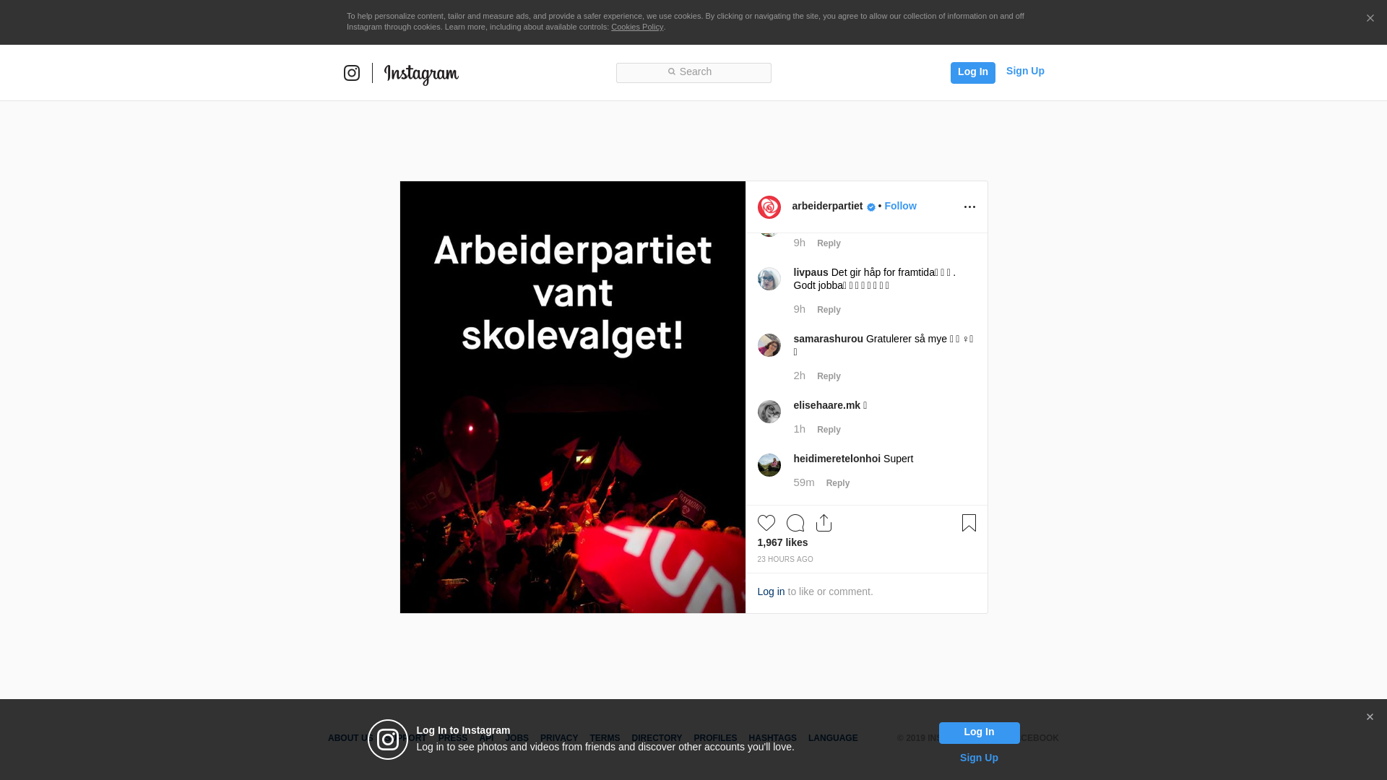Open the post options three-dot menu
The height and width of the screenshot is (780, 1387).
coord(969,207)
